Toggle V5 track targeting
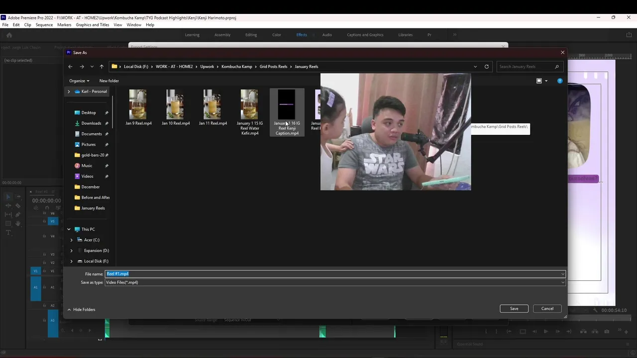The image size is (637, 358). tap(53, 221)
